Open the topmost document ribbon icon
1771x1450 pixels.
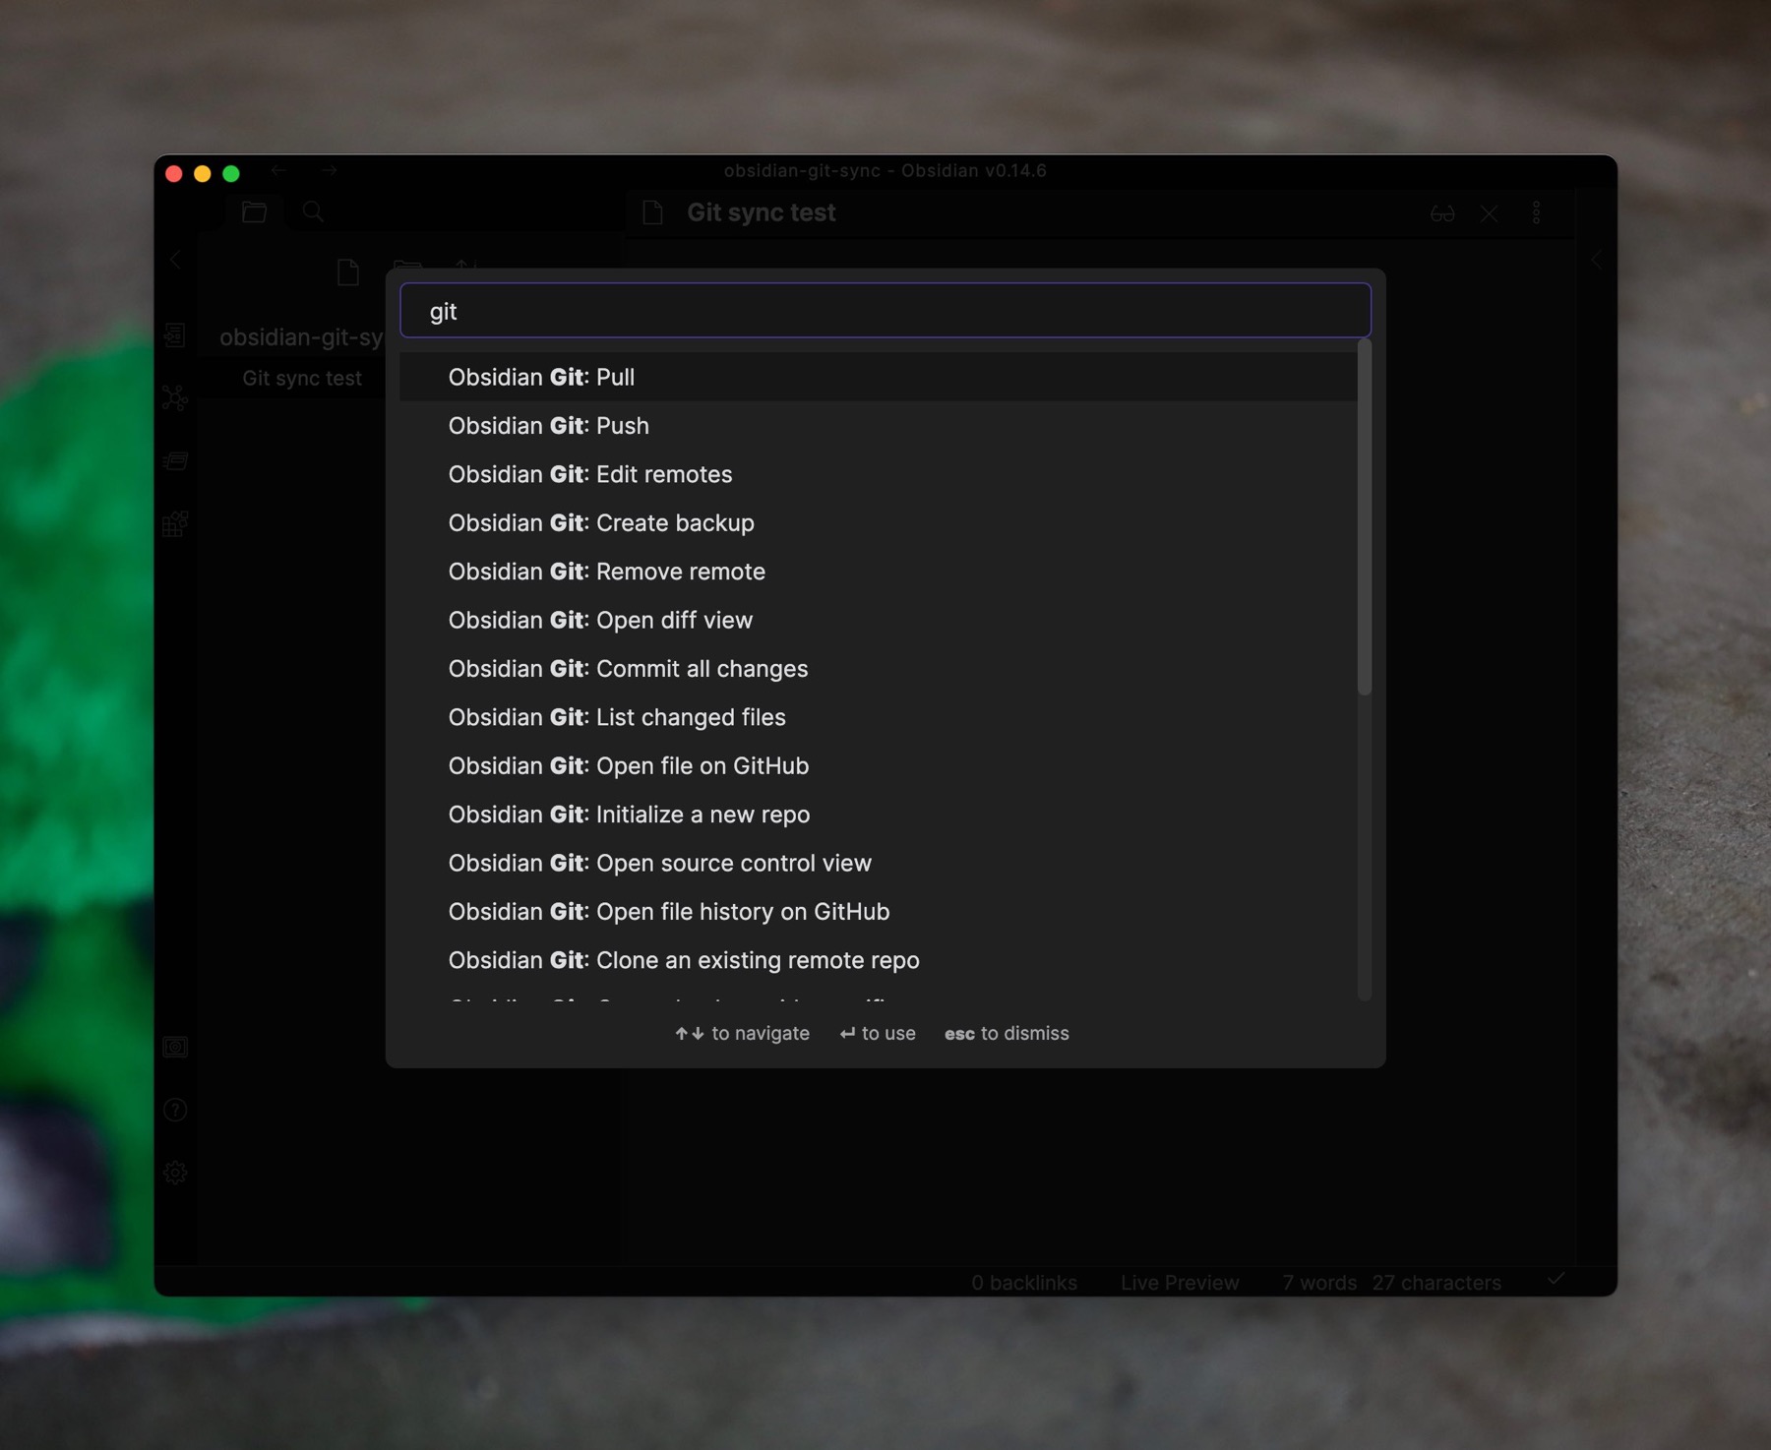[x=175, y=335]
